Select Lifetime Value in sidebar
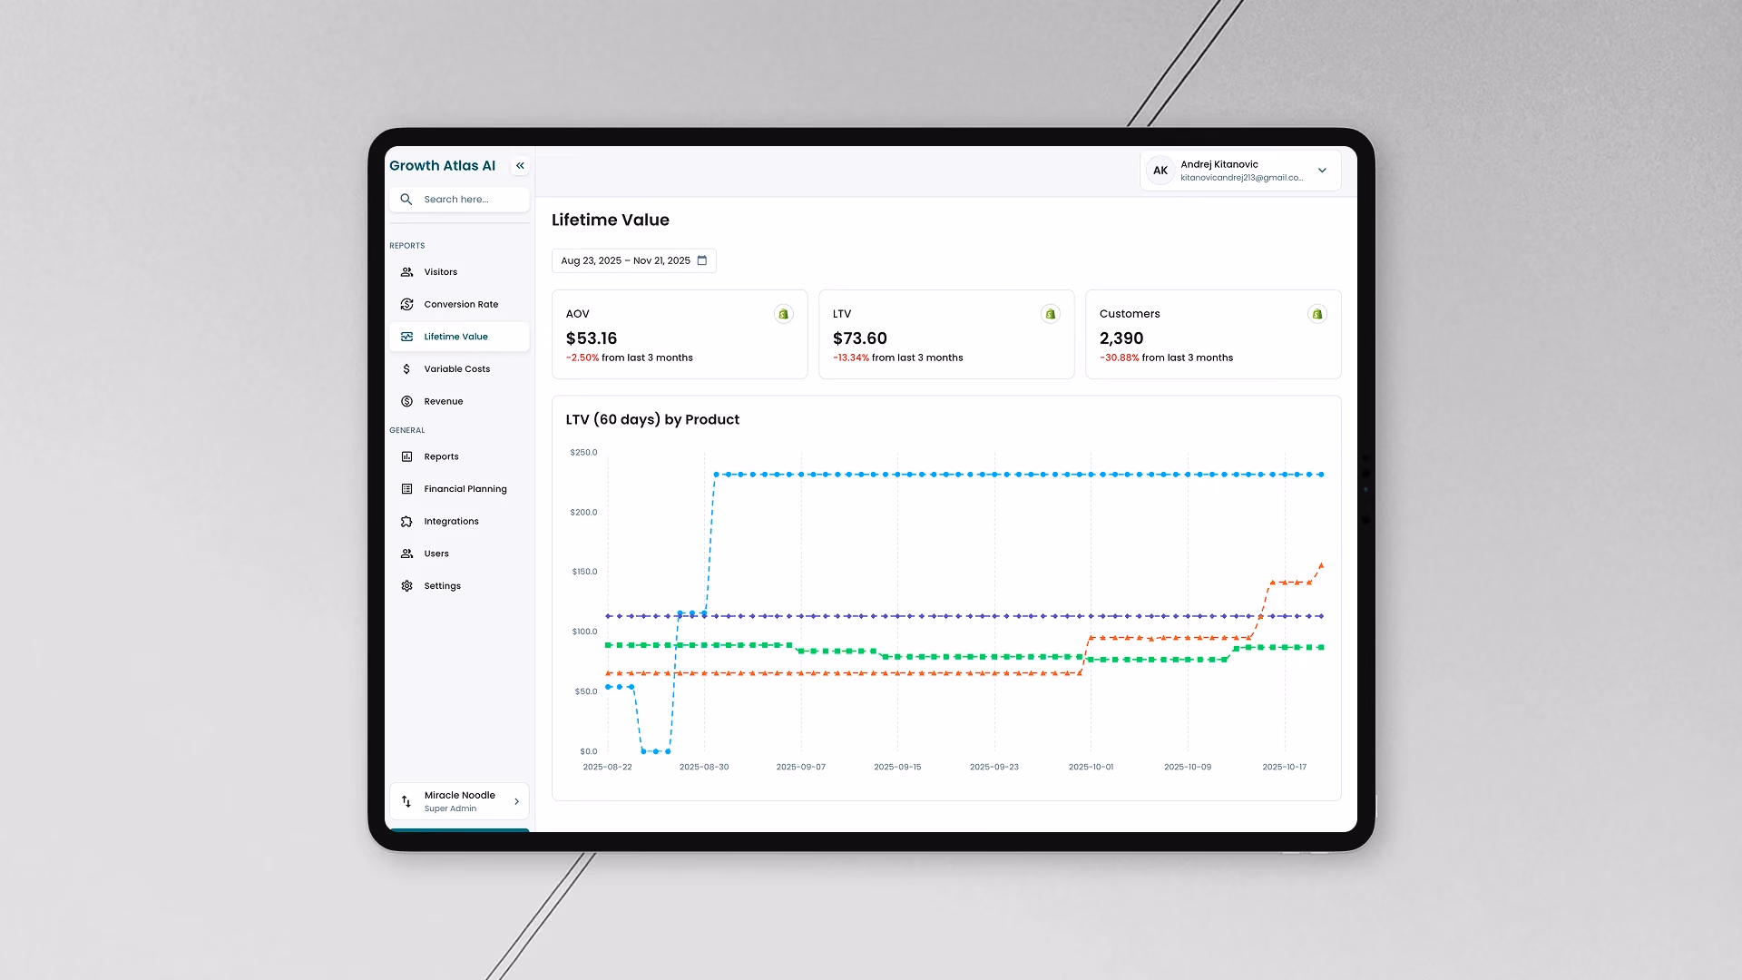The width and height of the screenshot is (1742, 980). (x=459, y=337)
